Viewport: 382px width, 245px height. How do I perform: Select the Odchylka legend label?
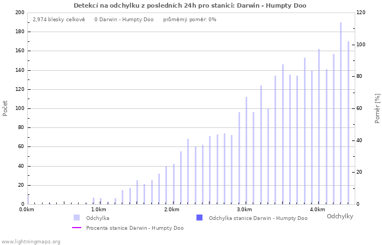(x=98, y=218)
